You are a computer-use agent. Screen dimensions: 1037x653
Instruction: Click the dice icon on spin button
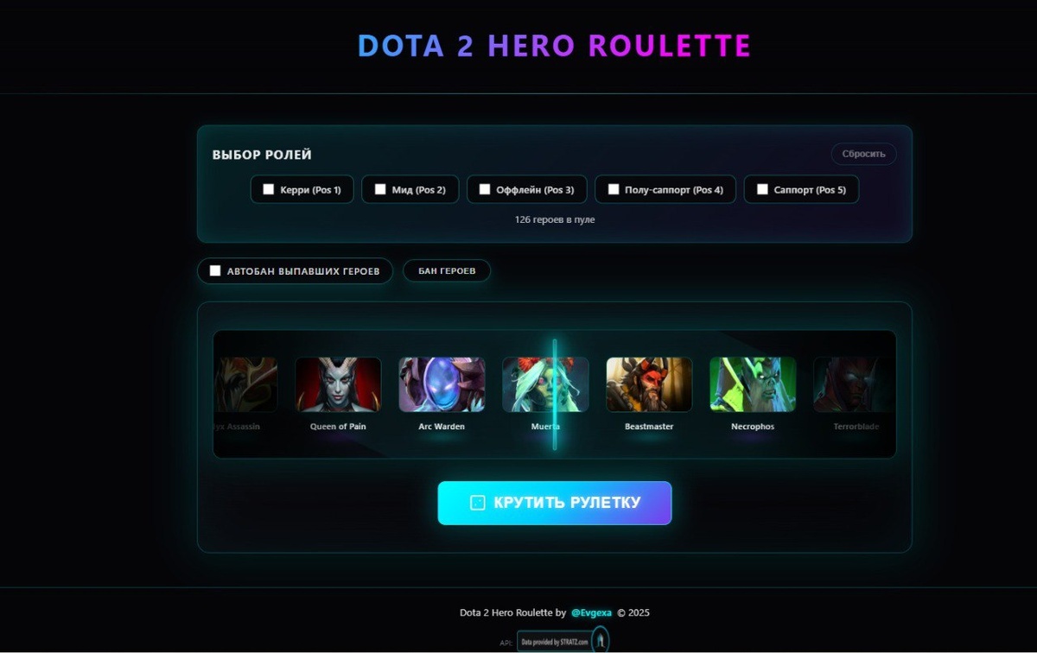477,503
